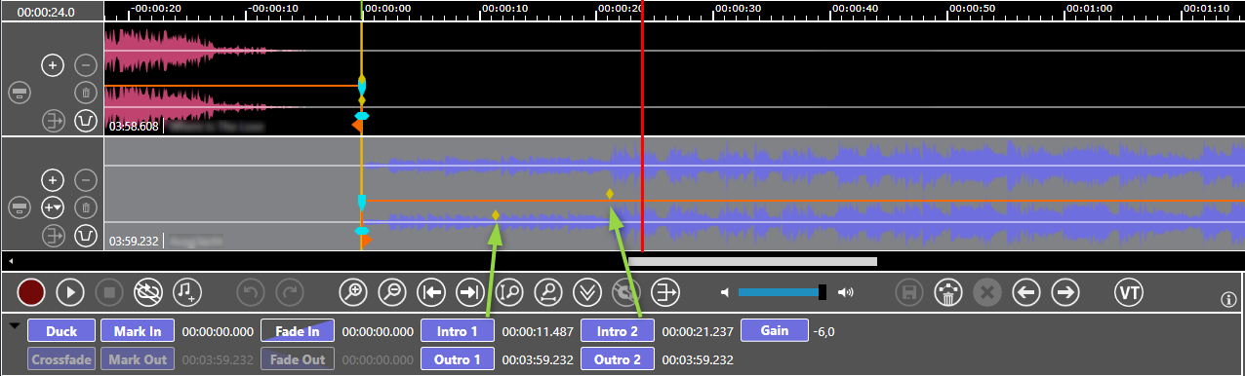The height and width of the screenshot is (376, 1245).
Task: Toggle the Duck button
Action: 60,331
